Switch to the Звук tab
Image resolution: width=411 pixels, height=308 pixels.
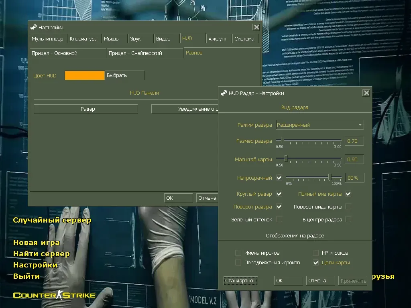point(140,39)
